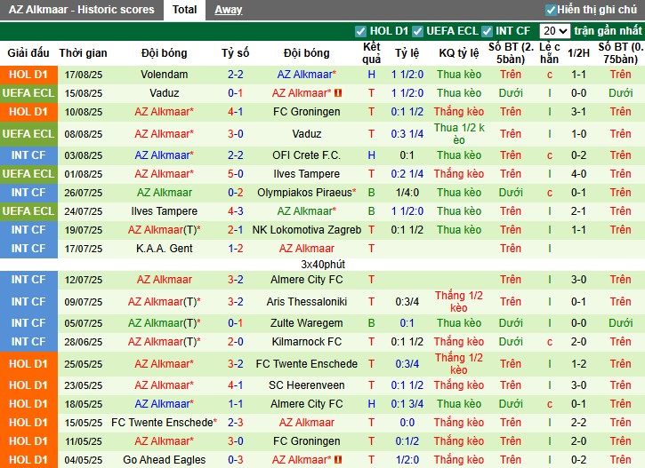Open Aris Thessaloniki team link

click(306, 302)
